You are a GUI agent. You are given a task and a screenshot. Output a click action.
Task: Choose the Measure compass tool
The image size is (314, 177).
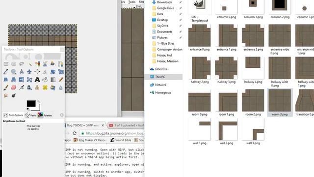(22, 72)
